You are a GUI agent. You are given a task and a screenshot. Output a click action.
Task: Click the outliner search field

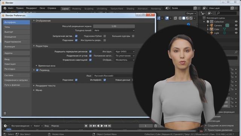pos(226,14)
